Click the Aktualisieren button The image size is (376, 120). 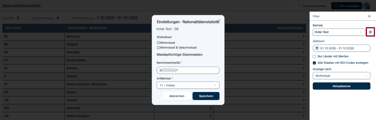342,86
